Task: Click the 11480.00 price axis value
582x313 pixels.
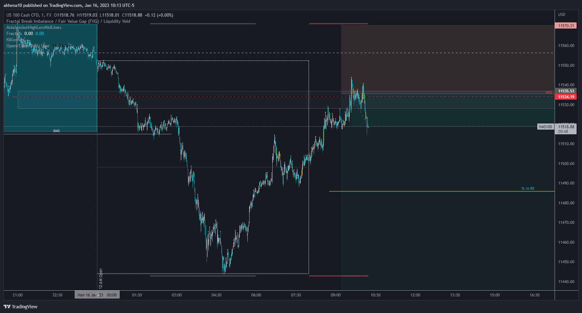Action: pyautogui.click(x=566, y=203)
